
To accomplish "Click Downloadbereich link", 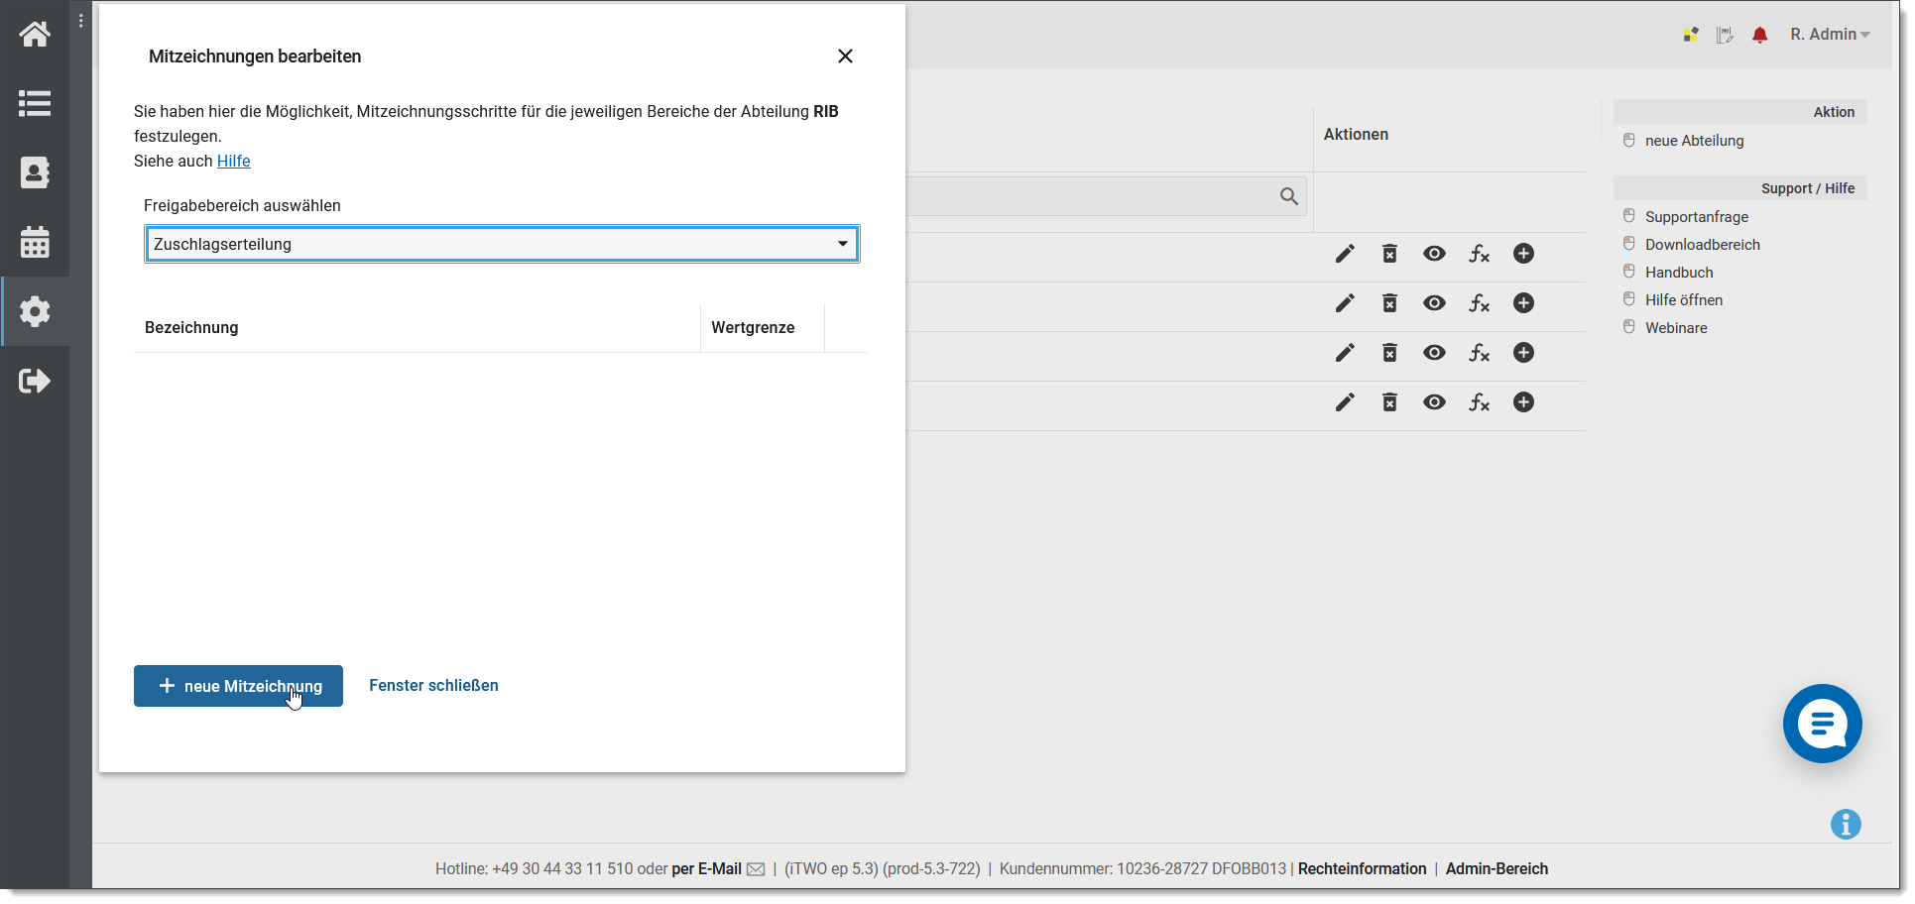I will coord(1703,245).
